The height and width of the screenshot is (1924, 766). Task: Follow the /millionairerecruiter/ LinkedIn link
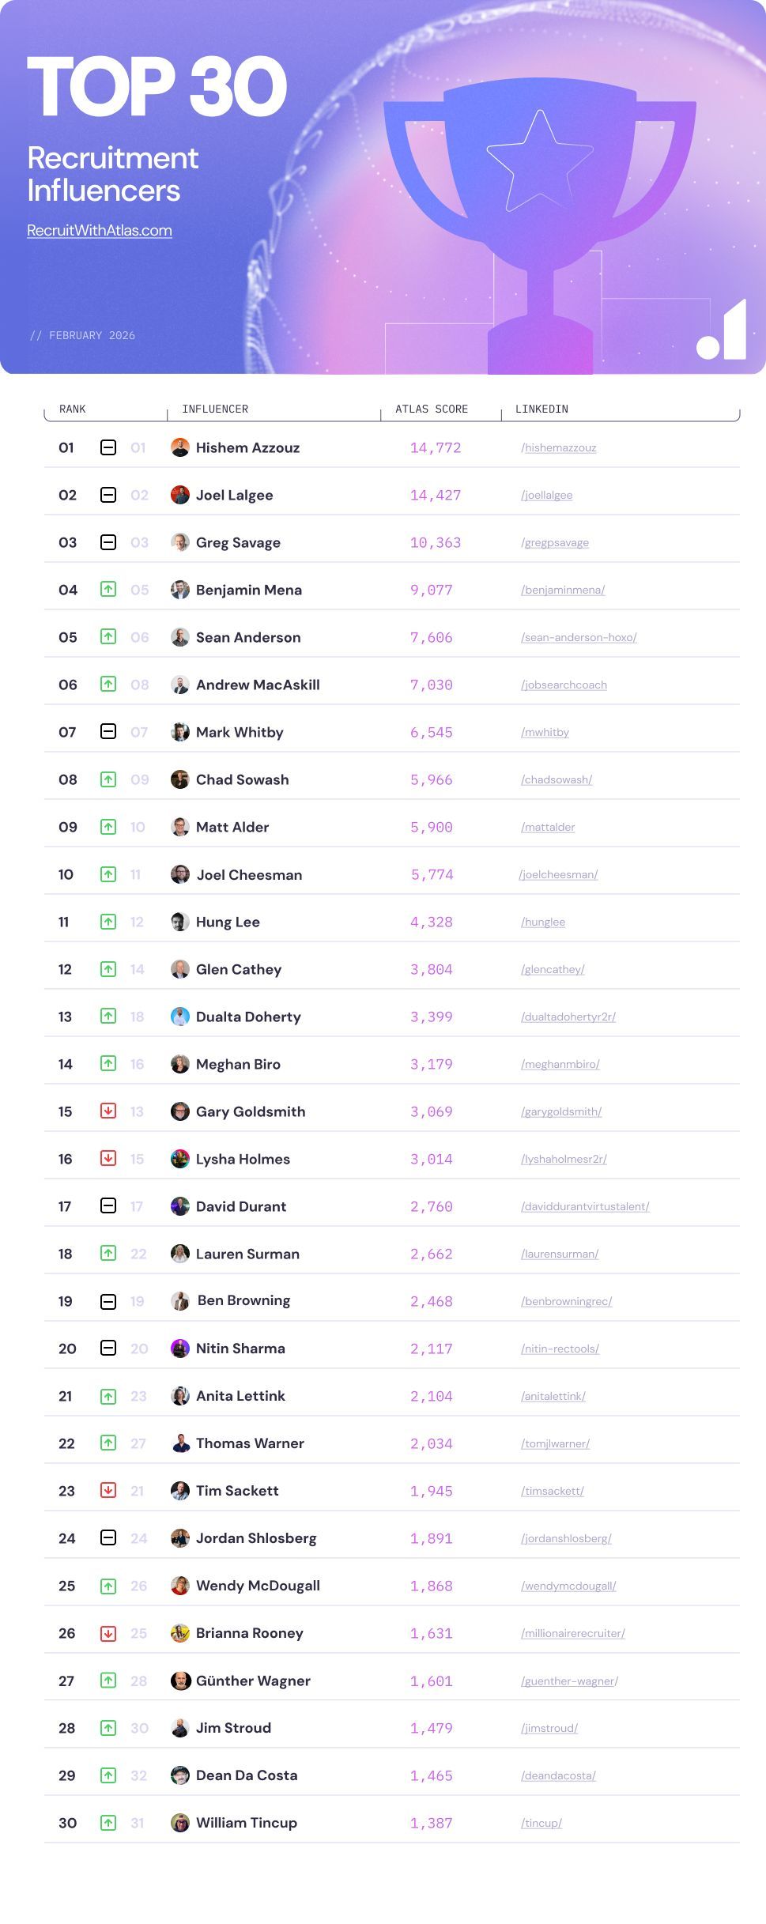click(x=573, y=1634)
